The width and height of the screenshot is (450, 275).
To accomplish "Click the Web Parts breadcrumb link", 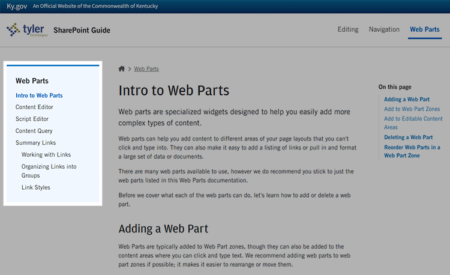I will tap(146, 69).
